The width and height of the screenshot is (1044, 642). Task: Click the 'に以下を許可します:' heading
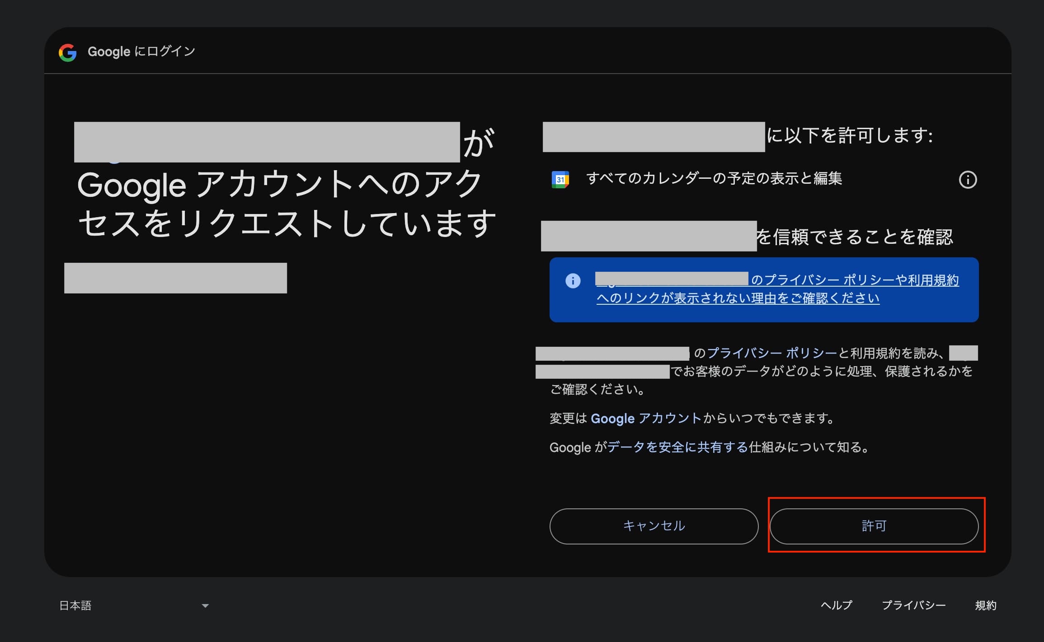850,135
